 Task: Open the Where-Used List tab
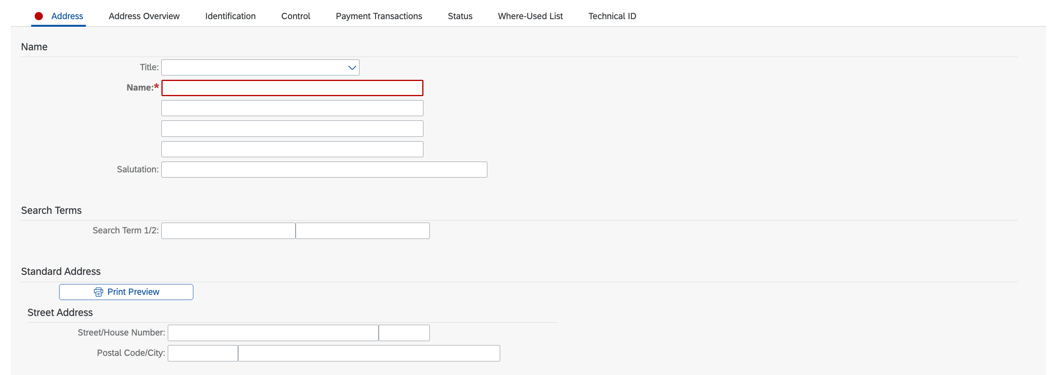530,16
